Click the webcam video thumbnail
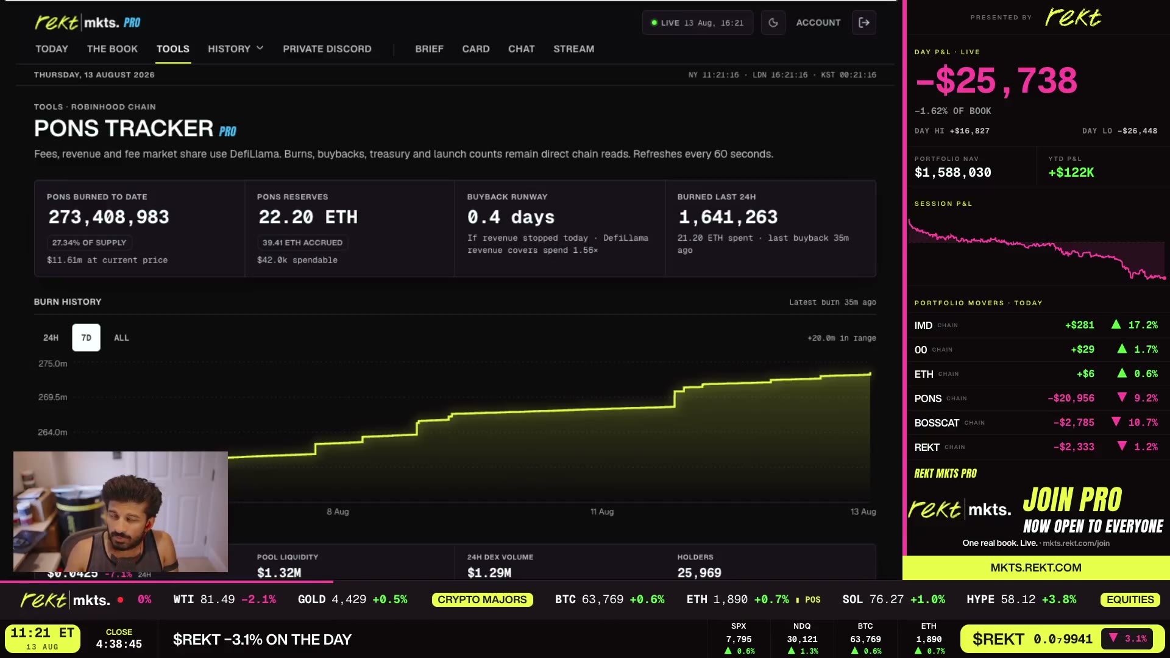This screenshot has width=1170, height=658. [x=121, y=511]
